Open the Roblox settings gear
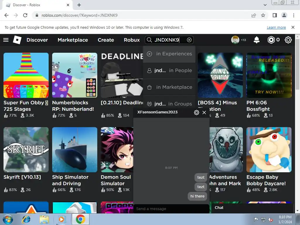The width and height of the screenshot is (300, 225). (288, 40)
